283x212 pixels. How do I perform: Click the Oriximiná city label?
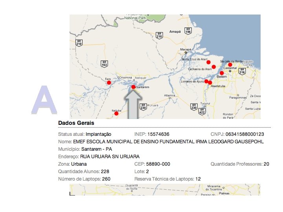coord(125,77)
